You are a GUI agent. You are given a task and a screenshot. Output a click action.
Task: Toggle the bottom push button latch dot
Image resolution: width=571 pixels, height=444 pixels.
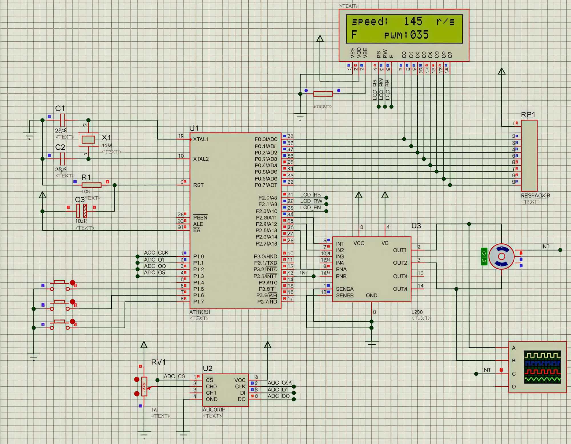[x=73, y=322]
